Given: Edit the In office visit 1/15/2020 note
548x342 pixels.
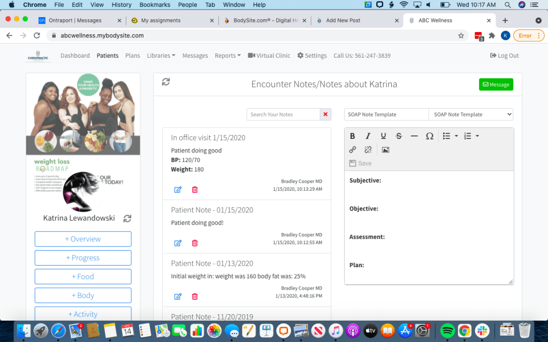Looking at the screenshot, I should click(x=178, y=190).
